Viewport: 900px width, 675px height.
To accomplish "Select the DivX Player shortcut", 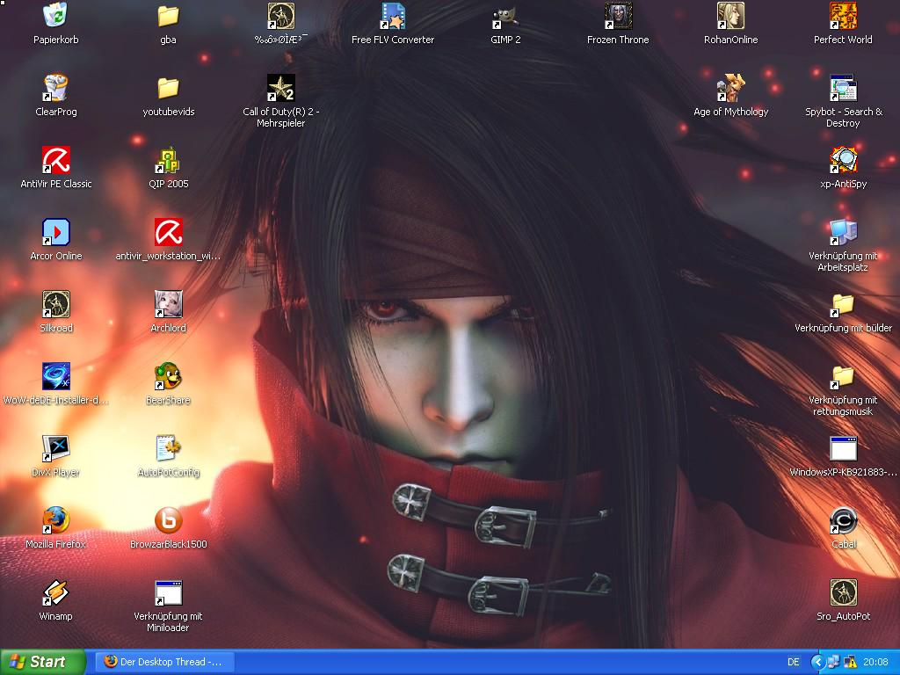I will click(x=56, y=448).
